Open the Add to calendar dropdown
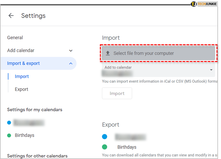 click(x=211, y=70)
